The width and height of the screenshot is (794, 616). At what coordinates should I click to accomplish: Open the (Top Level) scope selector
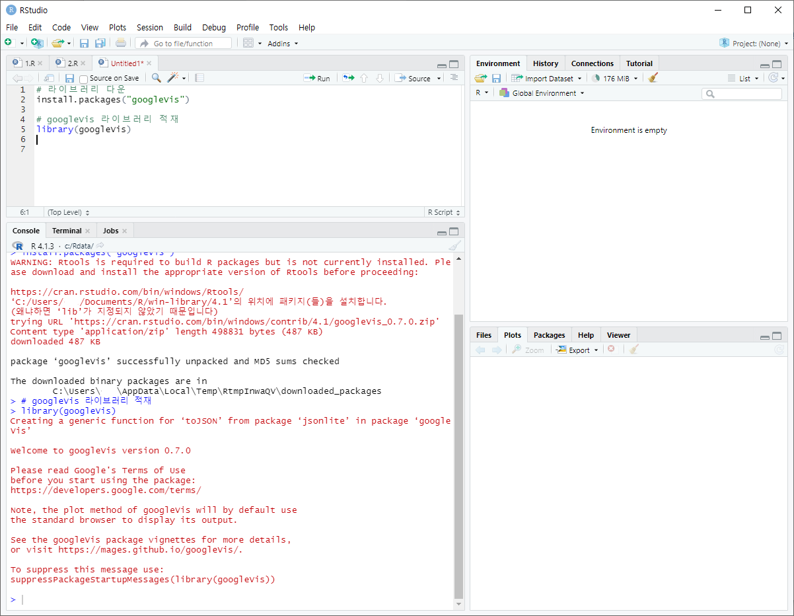point(68,212)
